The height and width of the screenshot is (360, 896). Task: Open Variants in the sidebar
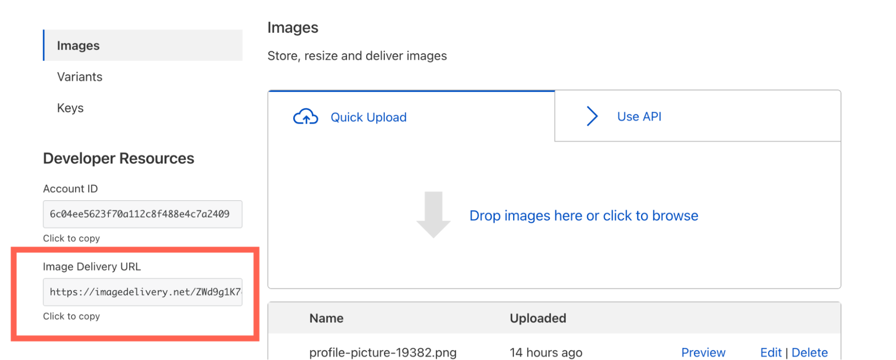pos(80,77)
